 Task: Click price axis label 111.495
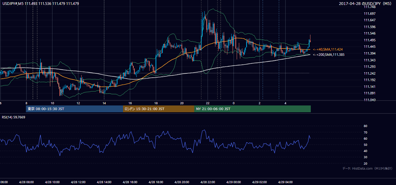point(370,40)
